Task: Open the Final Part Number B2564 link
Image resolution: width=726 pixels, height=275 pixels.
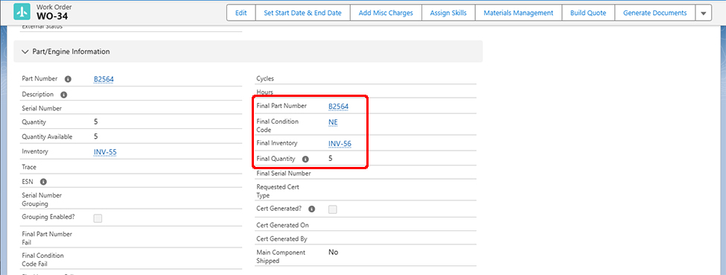Action: [x=339, y=106]
